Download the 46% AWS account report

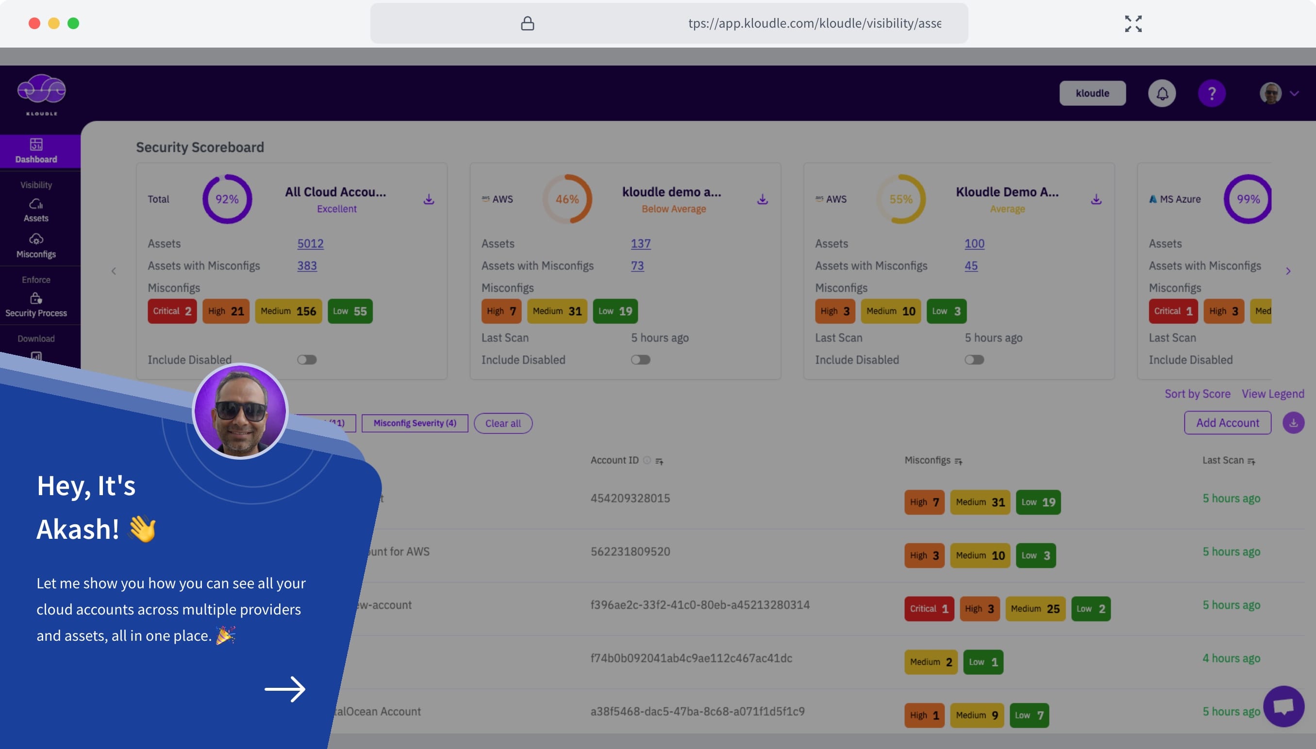[x=762, y=199]
